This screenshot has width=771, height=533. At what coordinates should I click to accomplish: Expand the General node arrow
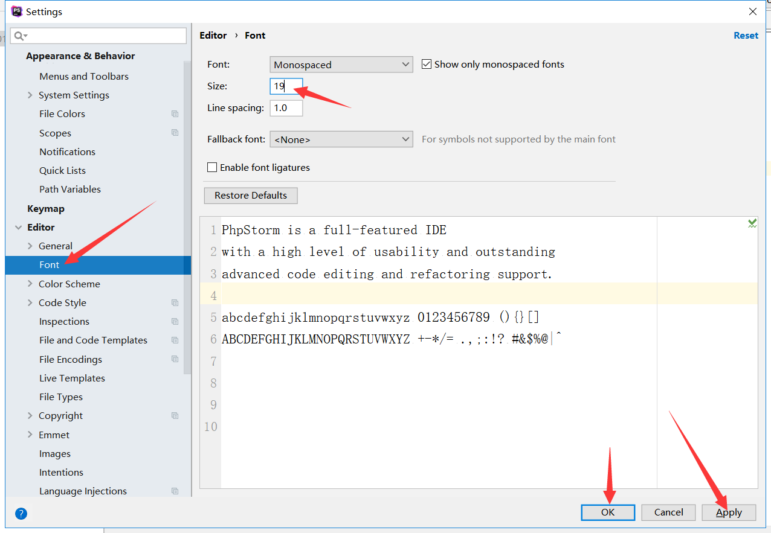(x=30, y=246)
